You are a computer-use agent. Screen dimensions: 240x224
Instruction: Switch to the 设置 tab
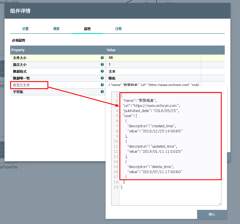point(25,29)
